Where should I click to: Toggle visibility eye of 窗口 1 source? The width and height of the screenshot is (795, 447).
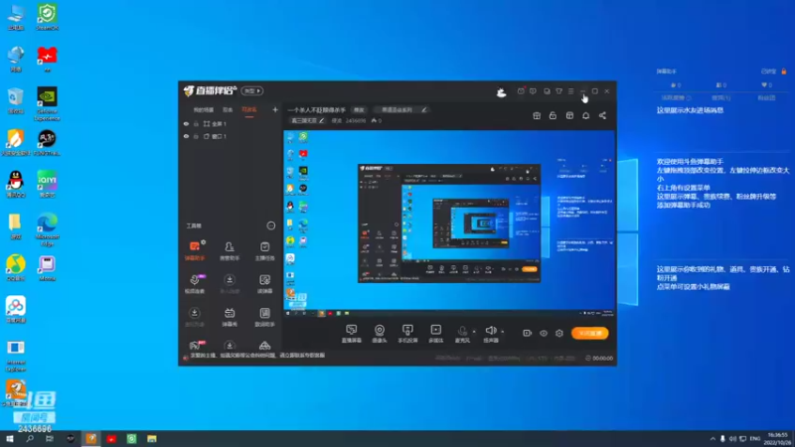click(x=186, y=136)
